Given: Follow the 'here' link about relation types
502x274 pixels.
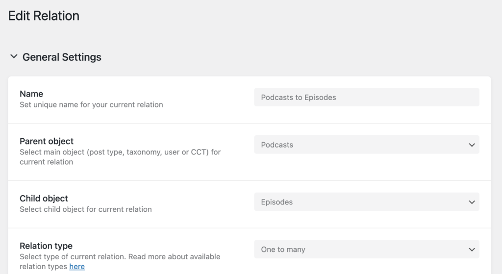Looking at the screenshot, I should click(x=77, y=267).
